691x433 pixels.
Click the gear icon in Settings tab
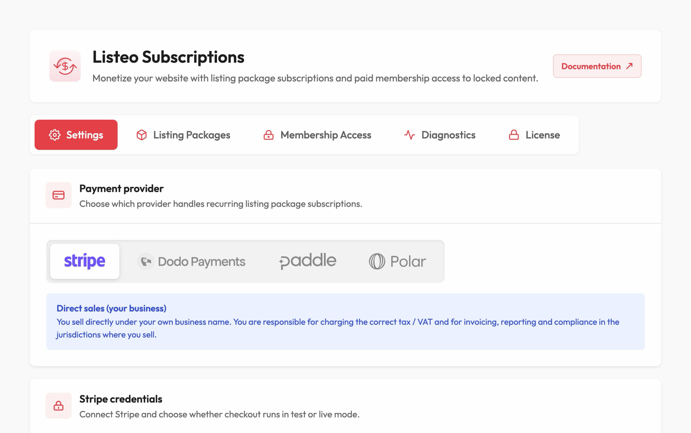pyautogui.click(x=55, y=135)
